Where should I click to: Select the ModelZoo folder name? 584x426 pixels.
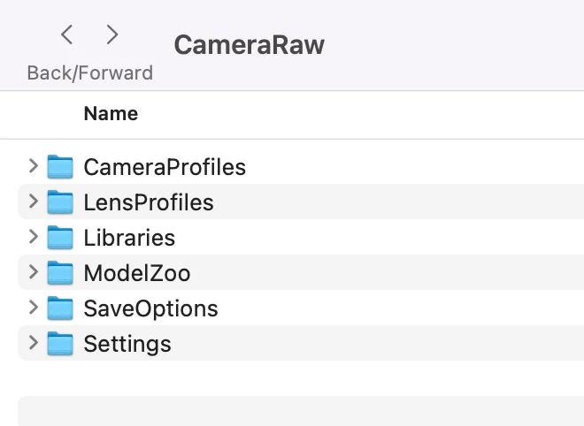136,273
